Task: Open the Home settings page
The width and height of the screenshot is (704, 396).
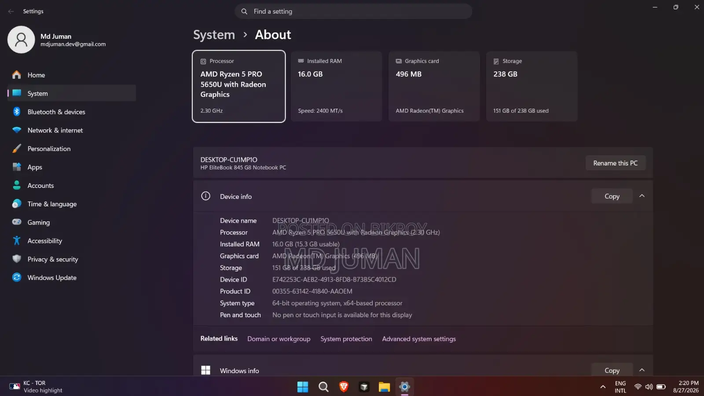Action: [72, 75]
